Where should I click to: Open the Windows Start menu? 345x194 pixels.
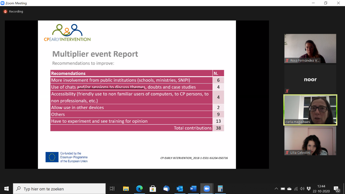(x=6, y=189)
